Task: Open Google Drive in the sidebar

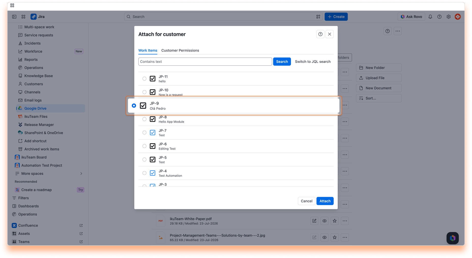Action: tap(51, 108)
